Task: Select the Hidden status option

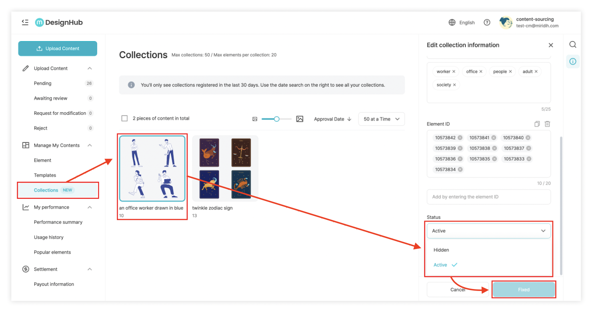Action: (441, 250)
